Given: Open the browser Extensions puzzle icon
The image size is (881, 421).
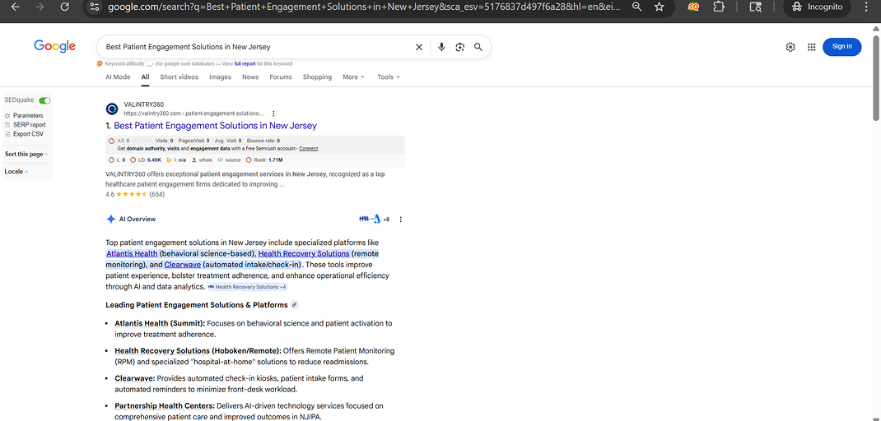Looking at the screenshot, I should 719,7.
